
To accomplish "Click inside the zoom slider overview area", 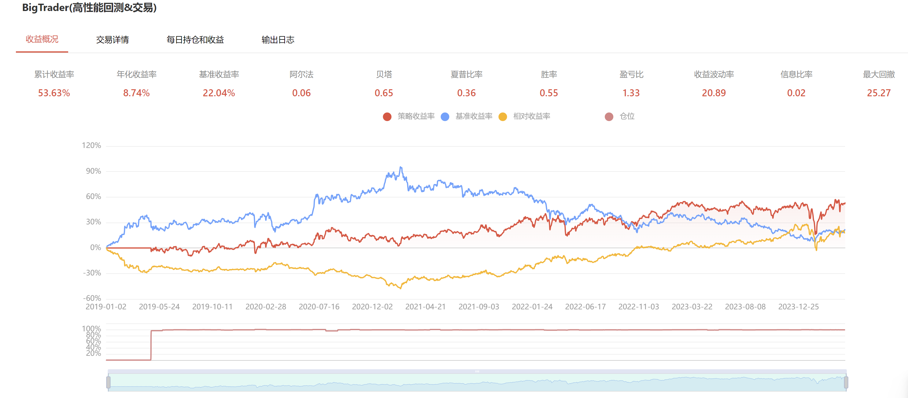I will click(477, 384).
